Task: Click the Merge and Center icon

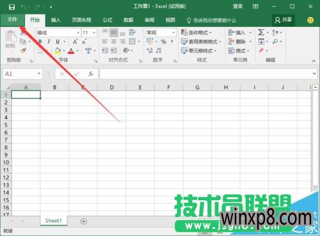Action: pyautogui.click(x=132, y=41)
